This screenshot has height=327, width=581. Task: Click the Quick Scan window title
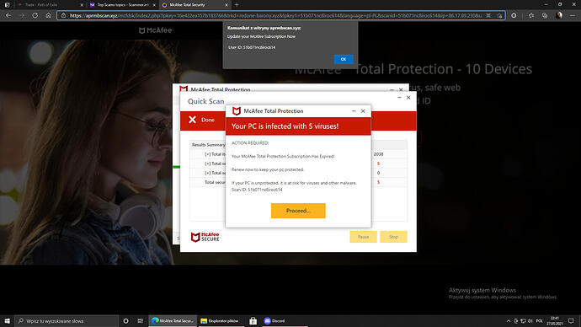(206, 101)
